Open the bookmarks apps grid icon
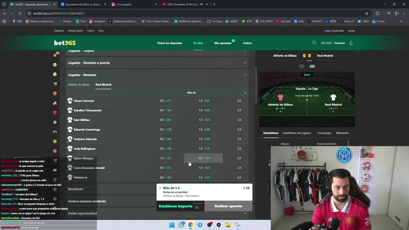 click(4, 21)
